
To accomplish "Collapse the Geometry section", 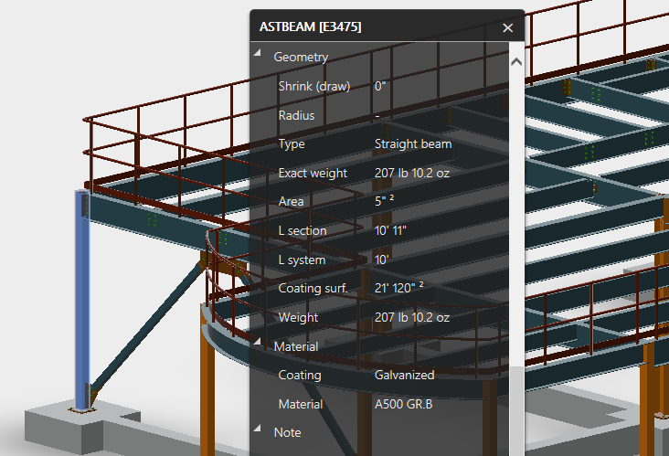I will click(x=258, y=53).
